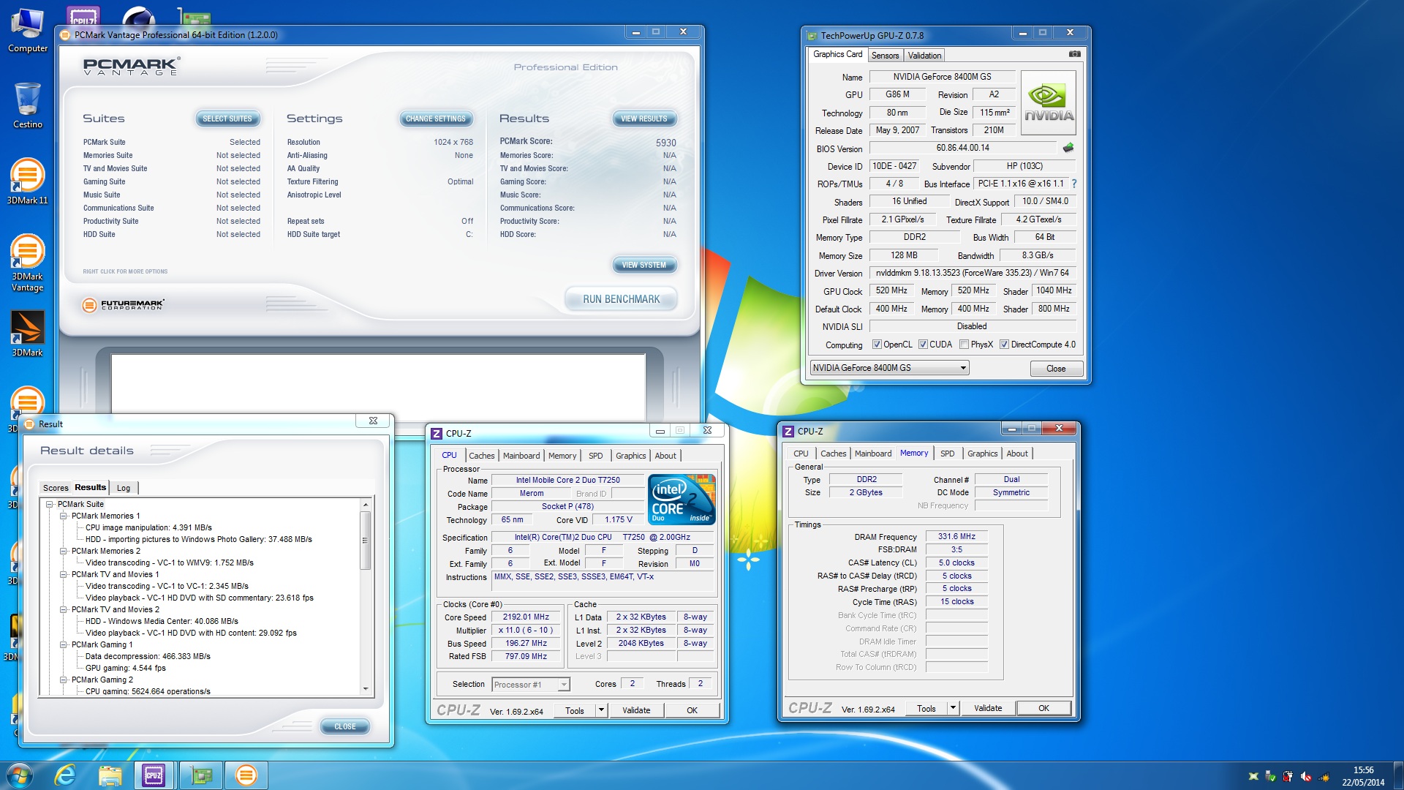The width and height of the screenshot is (1404, 790).
Task: Open the Log tab in Result details
Action: 124,488
